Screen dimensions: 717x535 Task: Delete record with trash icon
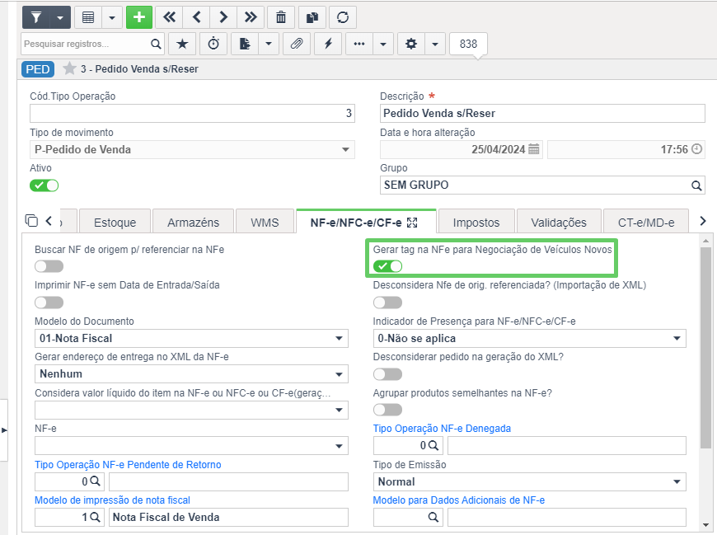(281, 17)
